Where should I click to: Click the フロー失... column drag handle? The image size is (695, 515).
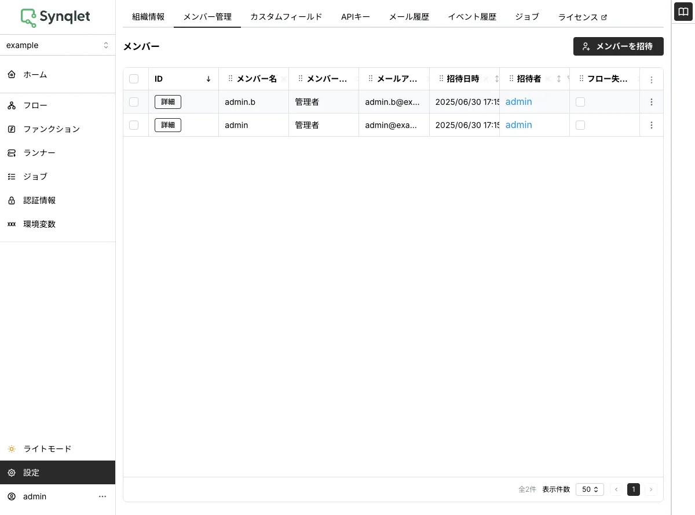pos(581,79)
